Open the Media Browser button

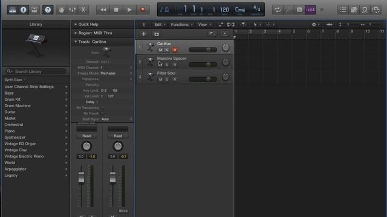click(x=376, y=10)
